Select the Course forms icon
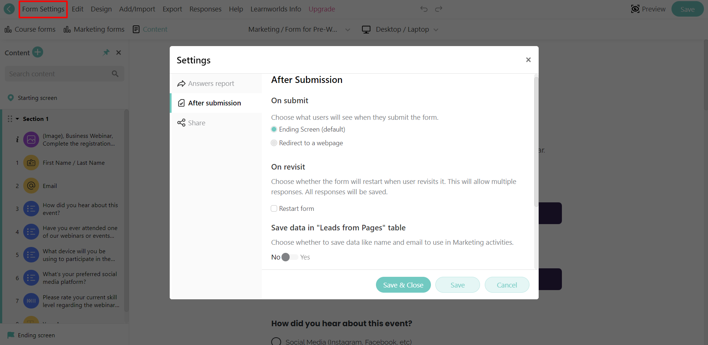 click(x=8, y=29)
